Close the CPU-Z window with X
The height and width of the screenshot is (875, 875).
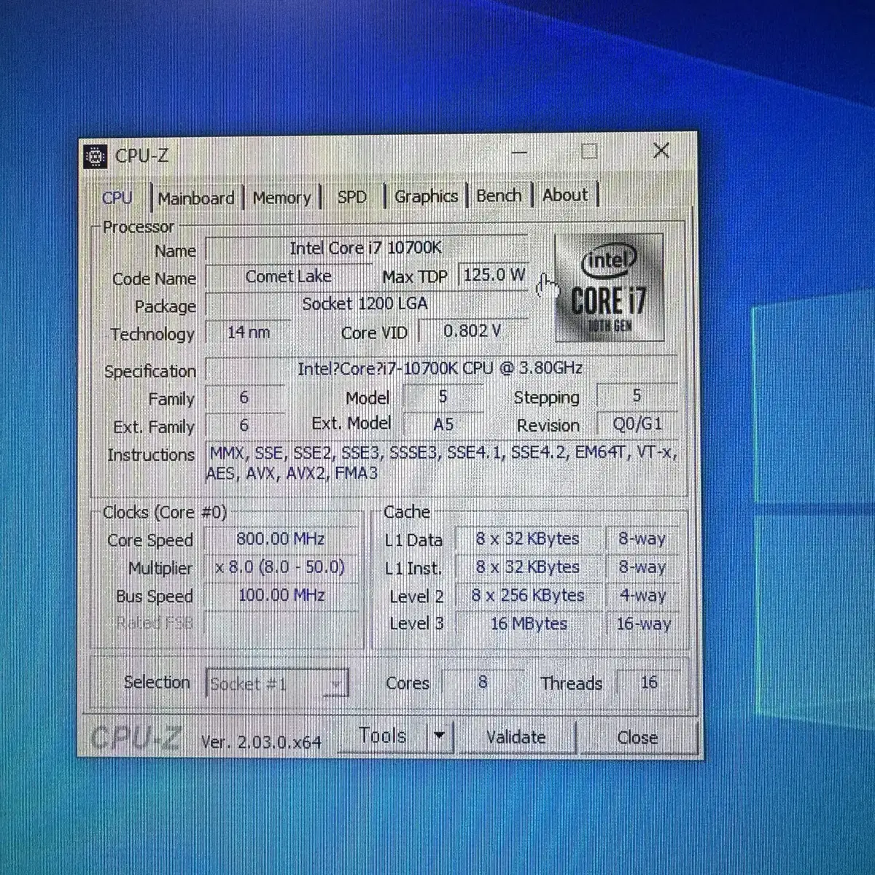click(x=661, y=151)
